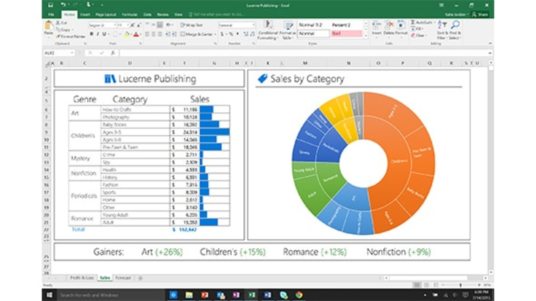Increase font size with the larger A
This screenshot has height=301, width=536.
[x=132, y=25]
